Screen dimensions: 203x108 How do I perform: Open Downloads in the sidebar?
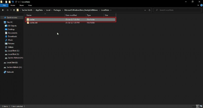click(12, 36)
